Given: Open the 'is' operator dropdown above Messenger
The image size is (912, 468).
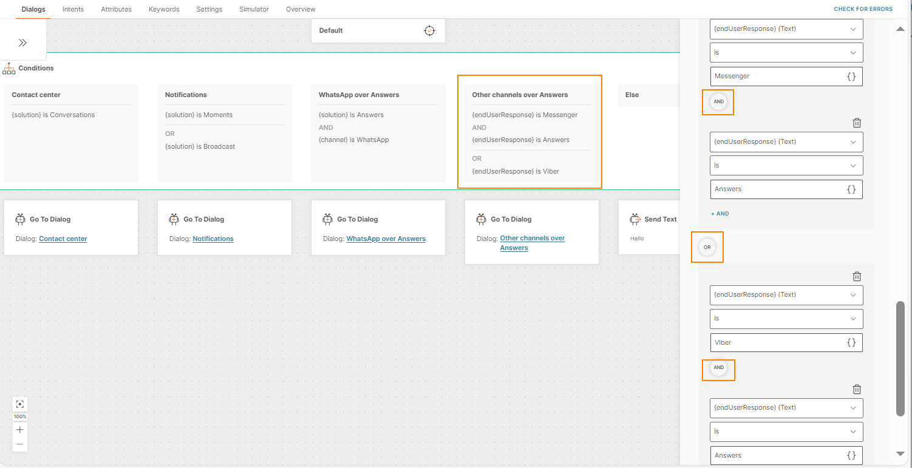Looking at the screenshot, I should coord(786,52).
